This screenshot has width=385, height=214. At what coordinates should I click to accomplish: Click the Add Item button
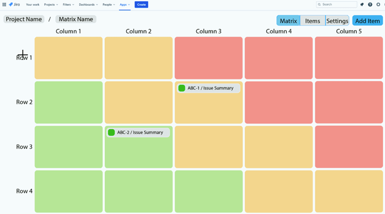[x=368, y=21]
